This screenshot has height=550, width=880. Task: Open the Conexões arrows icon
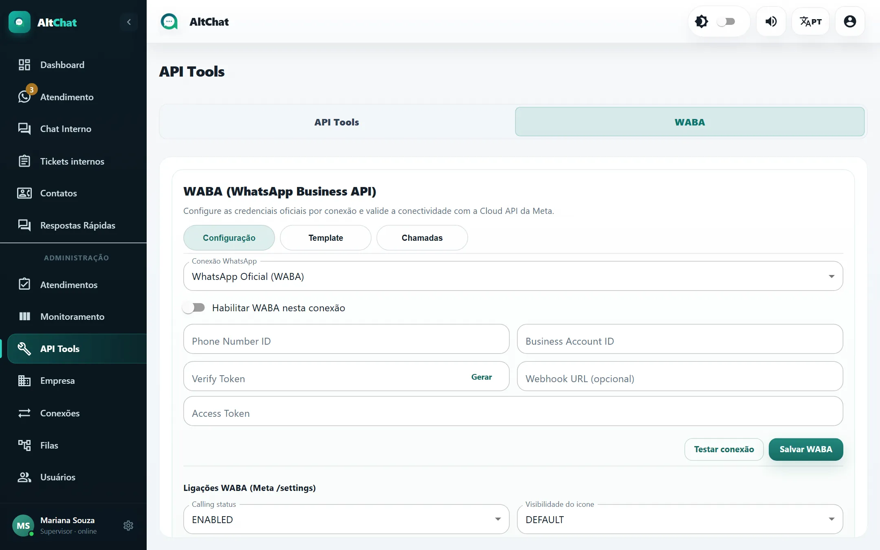(x=24, y=413)
